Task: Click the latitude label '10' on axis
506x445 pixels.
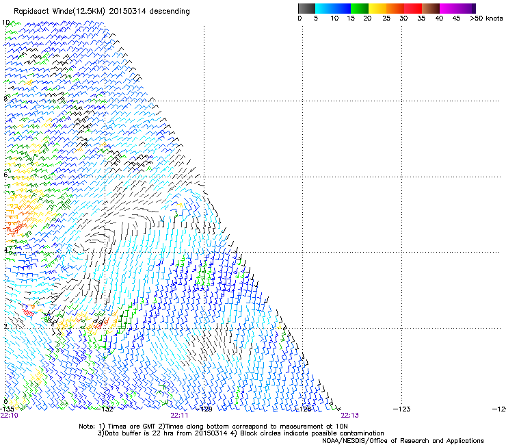Action: pyautogui.click(x=5, y=23)
